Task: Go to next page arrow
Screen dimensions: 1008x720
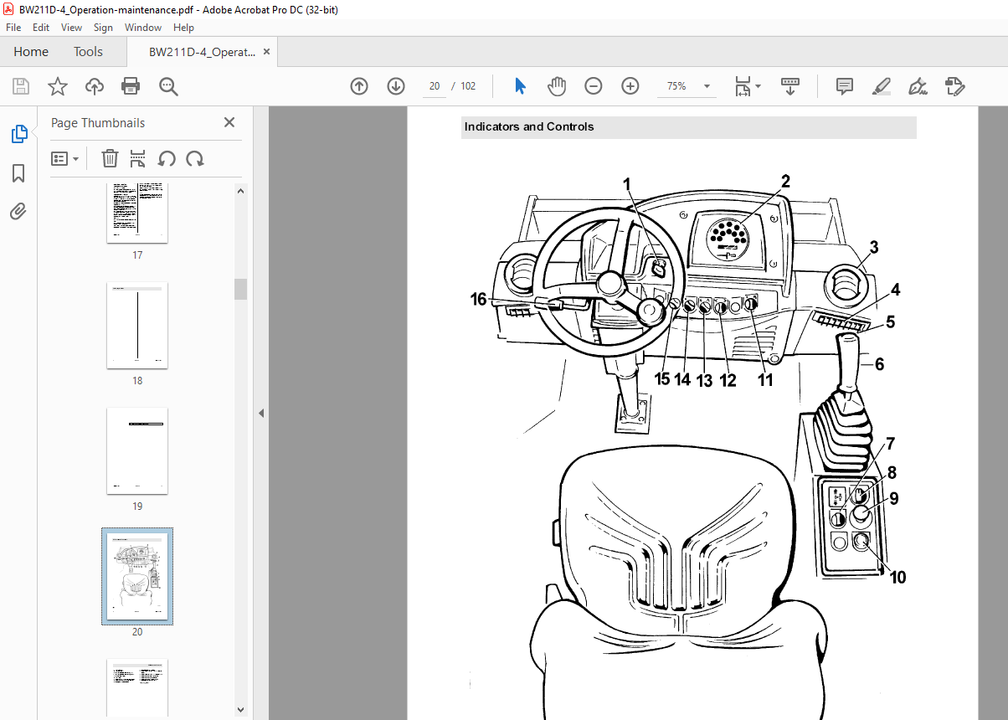Action: point(396,86)
